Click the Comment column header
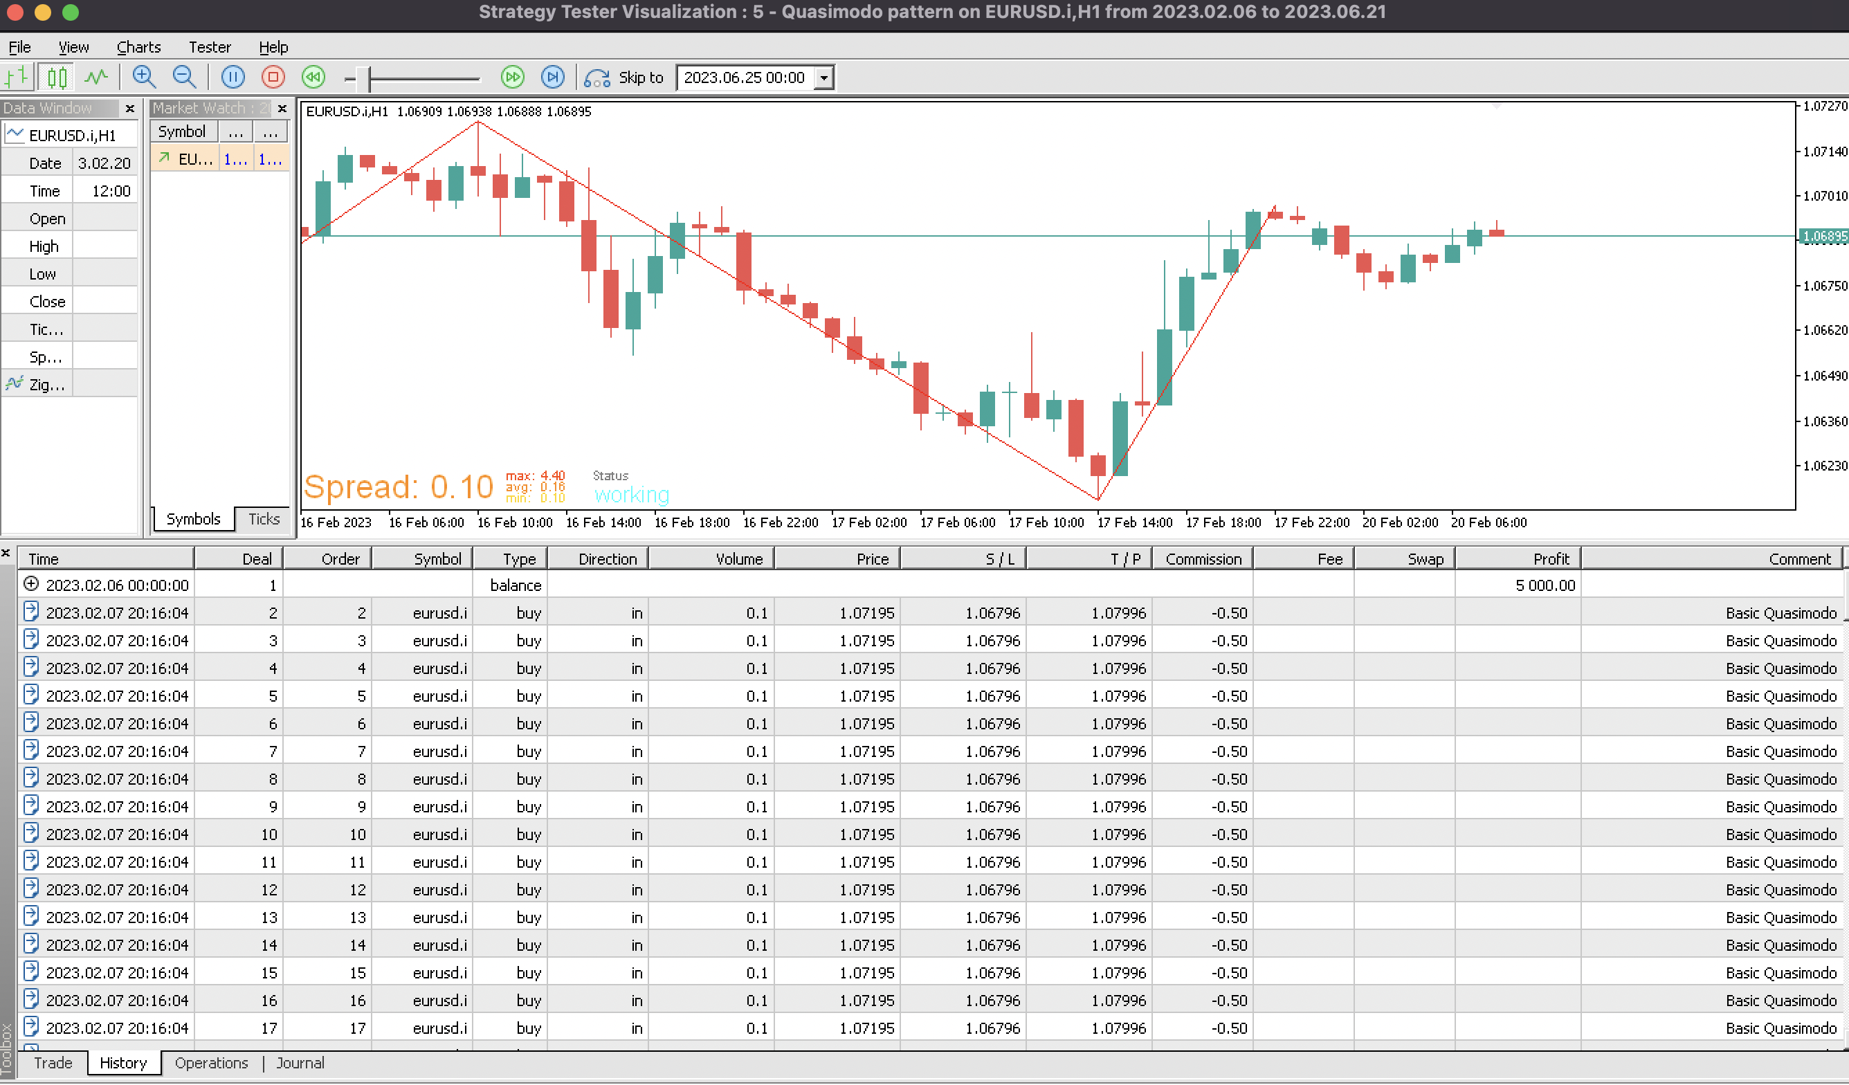 pyautogui.click(x=1713, y=559)
